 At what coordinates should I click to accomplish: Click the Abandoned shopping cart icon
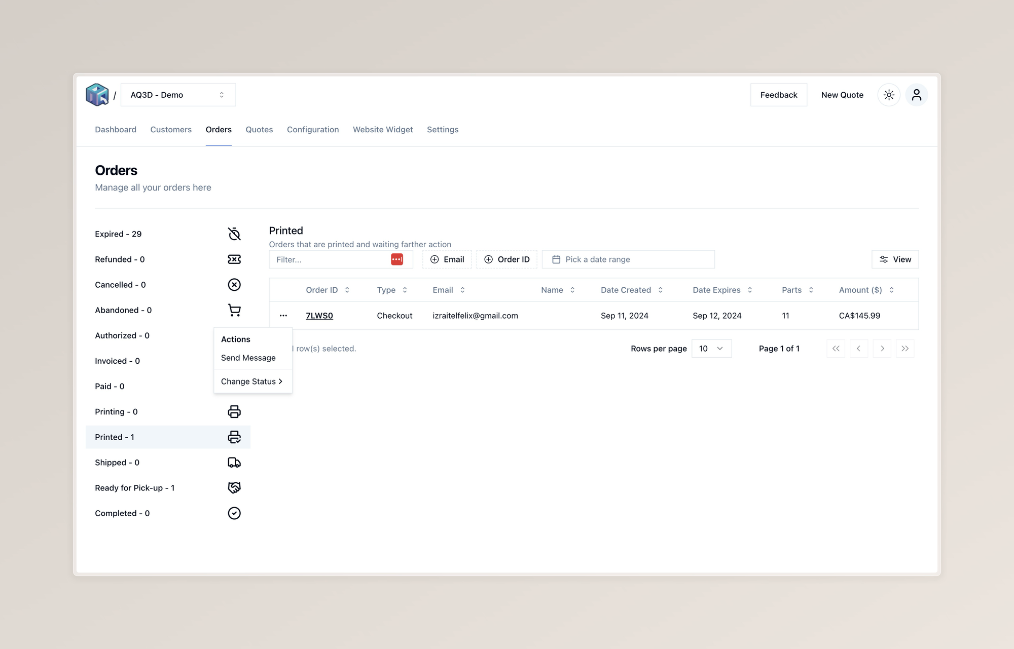click(x=234, y=310)
